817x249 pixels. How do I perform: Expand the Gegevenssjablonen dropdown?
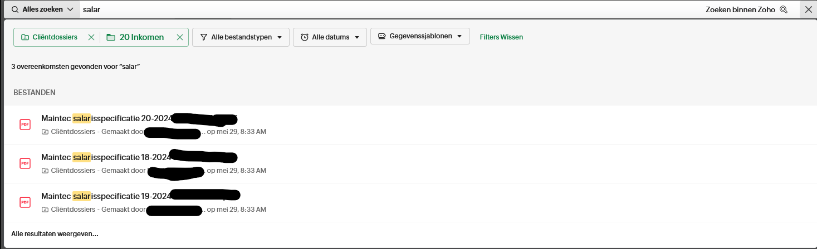[419, 37]
